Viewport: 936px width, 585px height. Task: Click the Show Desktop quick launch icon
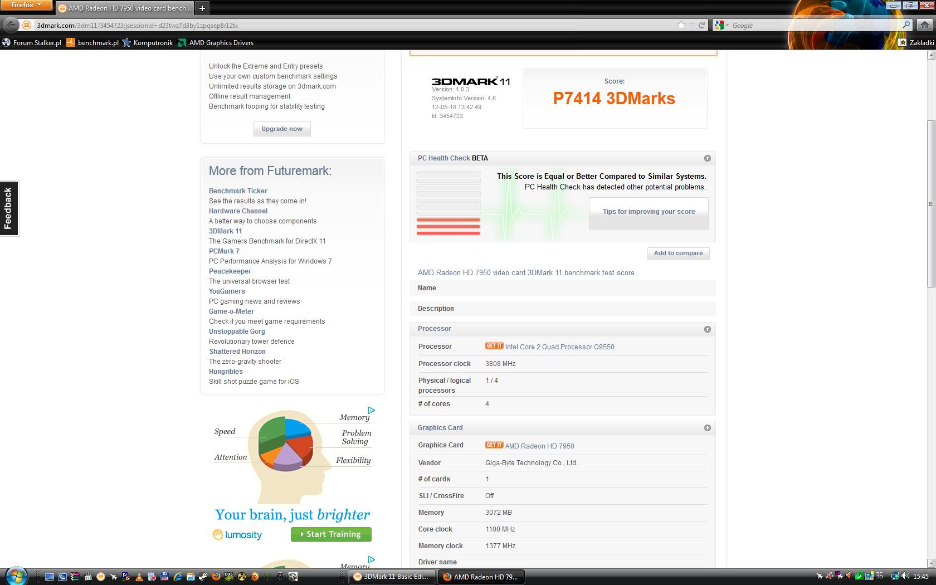coord(50,577)
